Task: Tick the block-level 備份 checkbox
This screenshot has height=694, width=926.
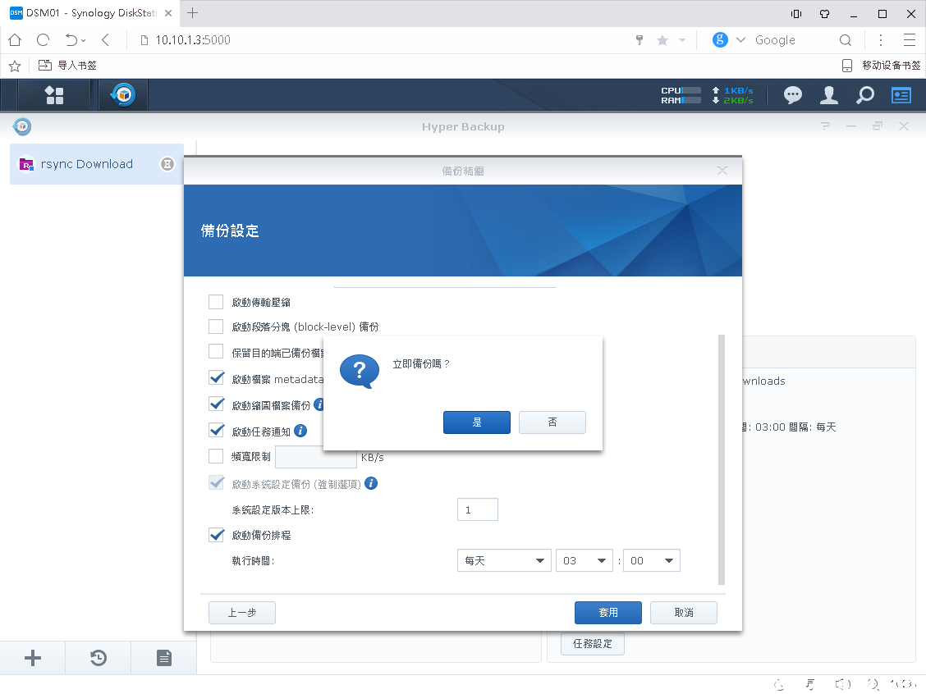Action: pos(216,326)
